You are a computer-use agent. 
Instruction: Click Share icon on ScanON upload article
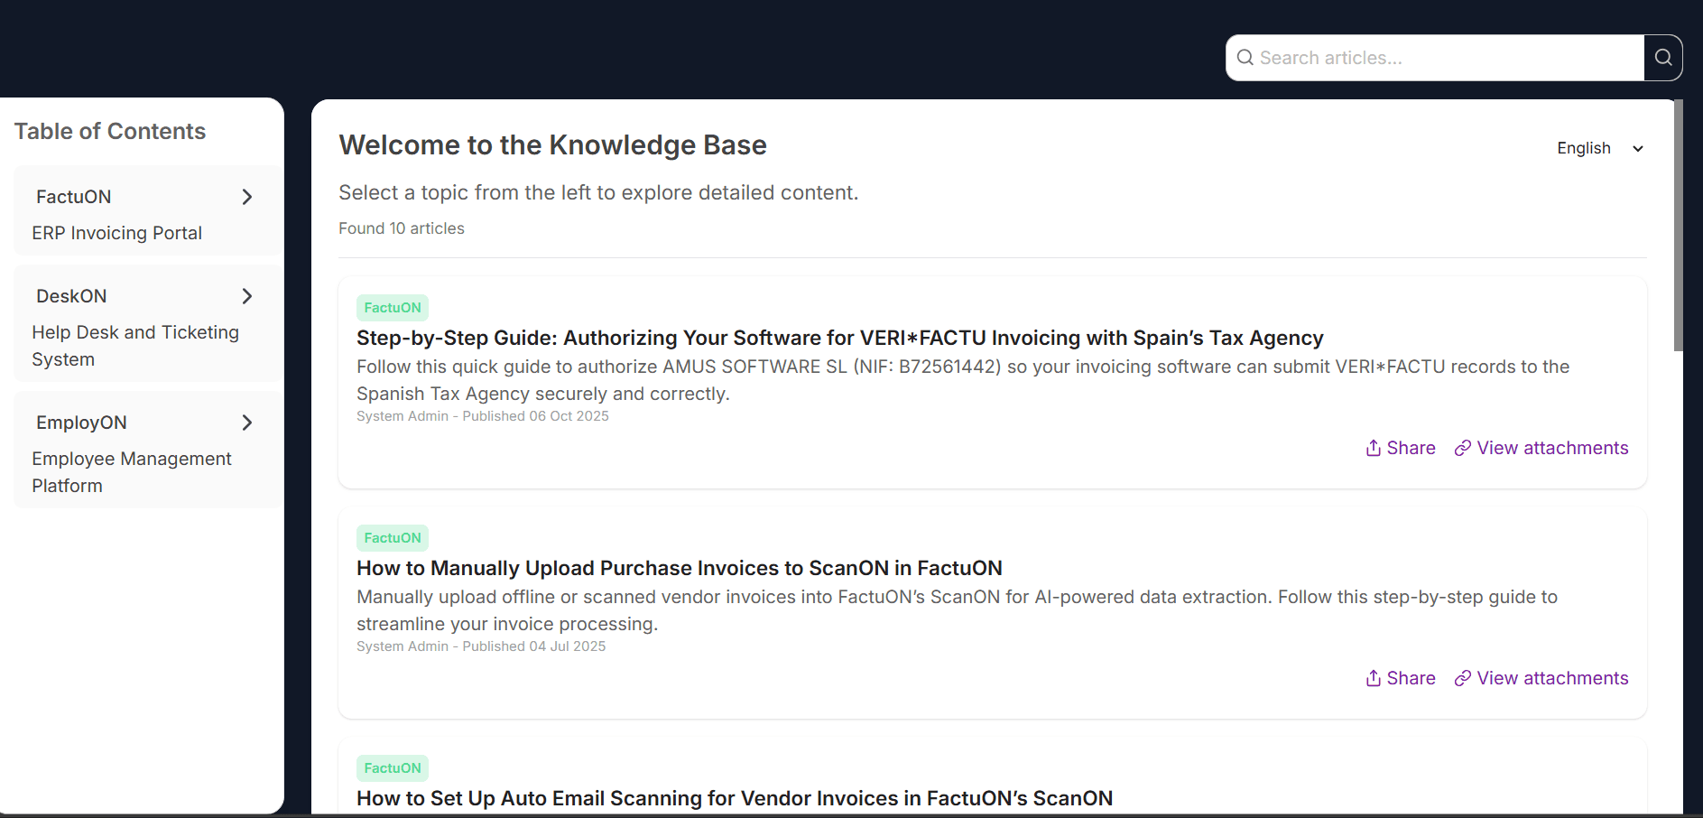(x=1374, y=678)
